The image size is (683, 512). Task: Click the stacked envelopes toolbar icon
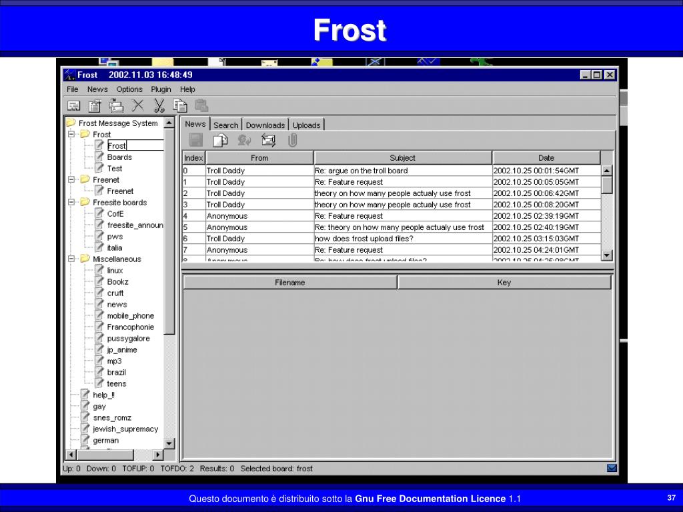pos(116,106)
